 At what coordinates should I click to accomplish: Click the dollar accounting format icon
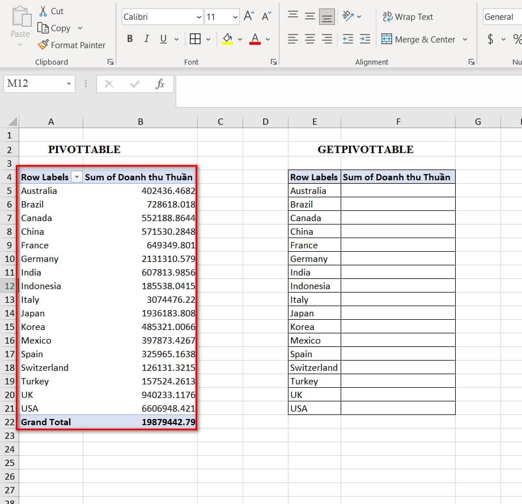[x=490, y=39]
